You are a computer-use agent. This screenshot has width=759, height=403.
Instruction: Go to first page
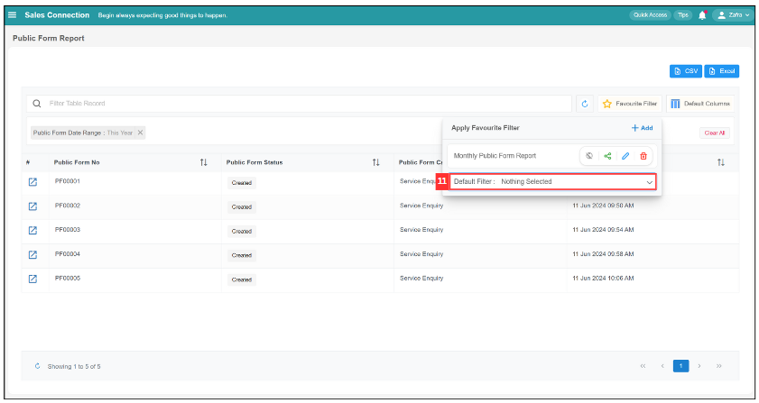[643, 366]
